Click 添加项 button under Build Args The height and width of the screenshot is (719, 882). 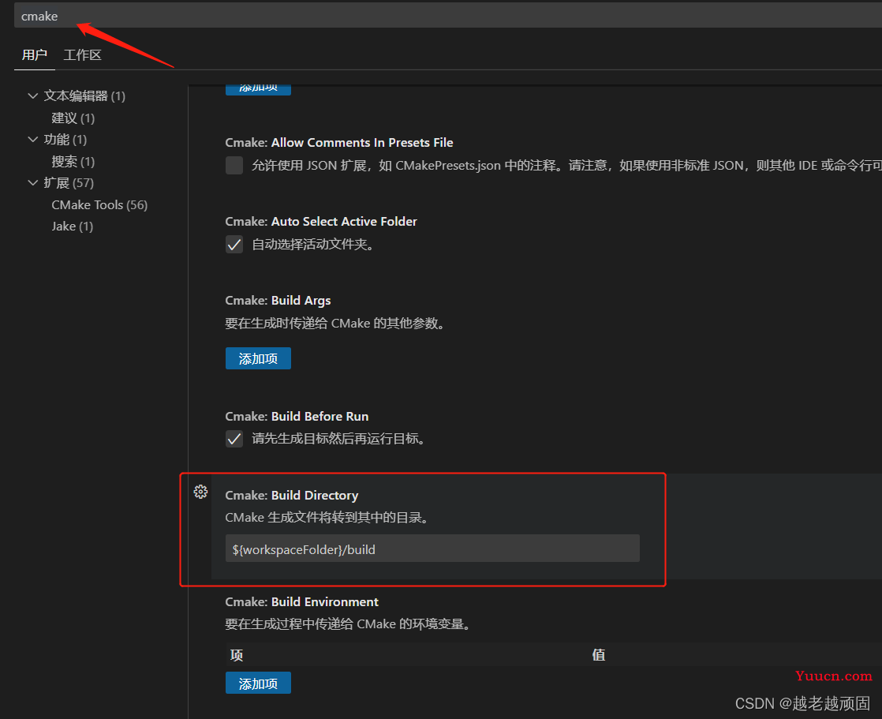click(258, 358)
